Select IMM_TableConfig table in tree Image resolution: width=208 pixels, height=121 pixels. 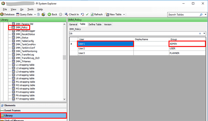coord(25,41)
